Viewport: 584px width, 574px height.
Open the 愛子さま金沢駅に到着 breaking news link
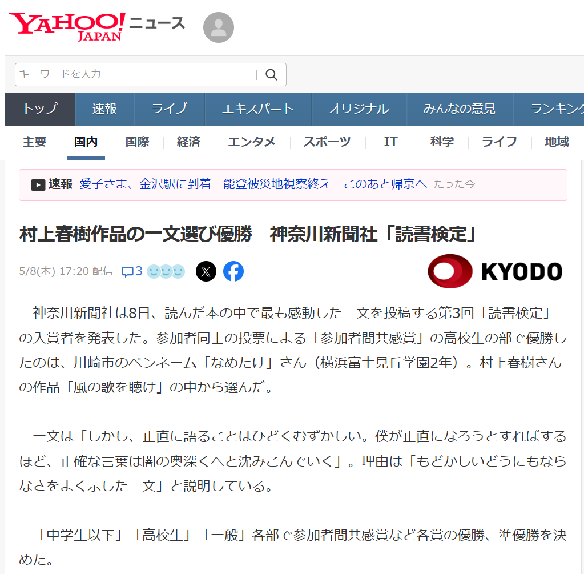[x=253, y=184]
